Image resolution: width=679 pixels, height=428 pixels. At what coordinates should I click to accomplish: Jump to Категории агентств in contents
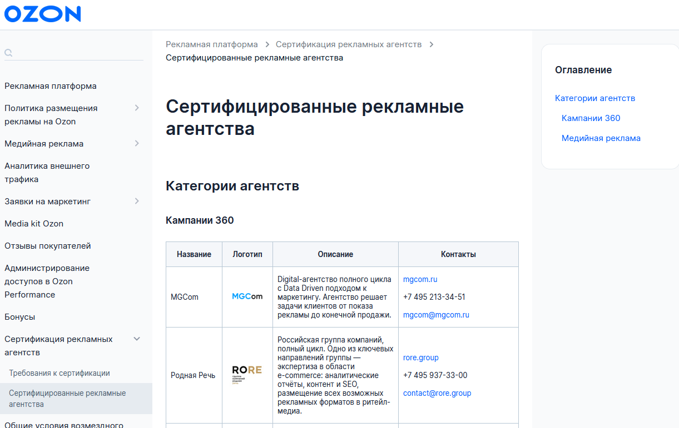595,98
